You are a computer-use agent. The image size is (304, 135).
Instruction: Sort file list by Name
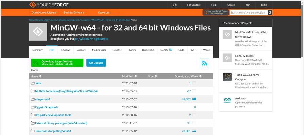36,76
